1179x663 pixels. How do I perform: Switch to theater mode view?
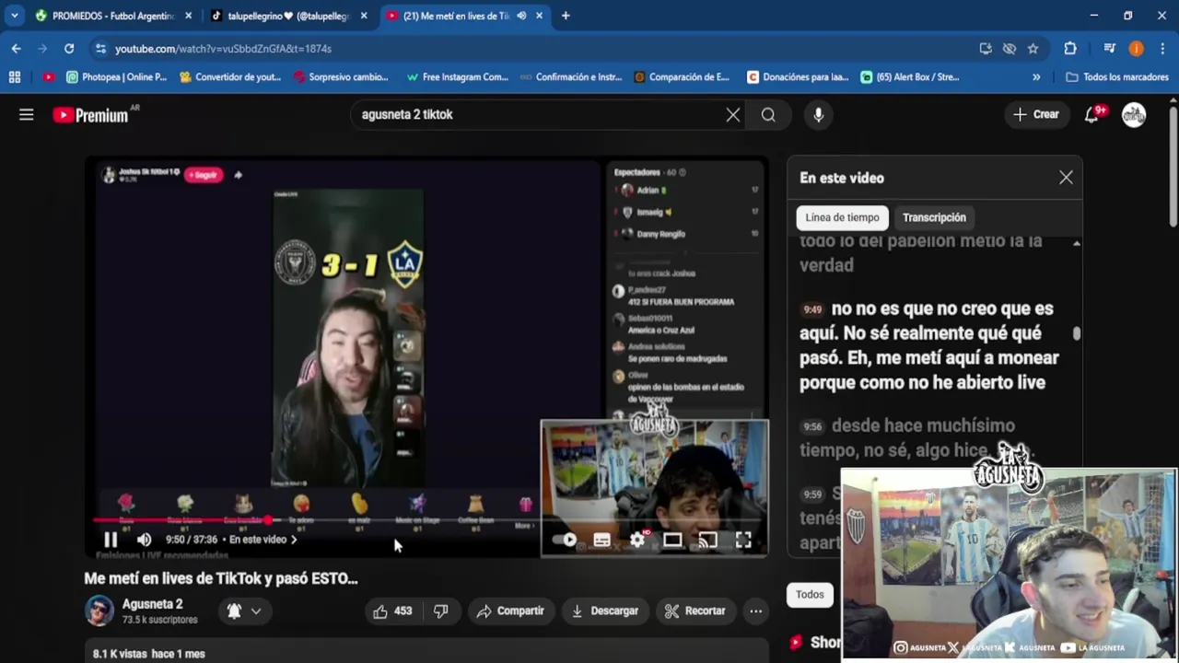[672, 541]
